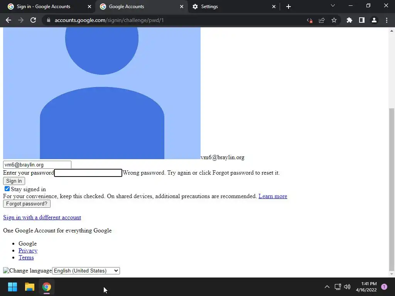Open the Chrome profile menu
This screenshot has height=296, width=395.
click(374, 20)
